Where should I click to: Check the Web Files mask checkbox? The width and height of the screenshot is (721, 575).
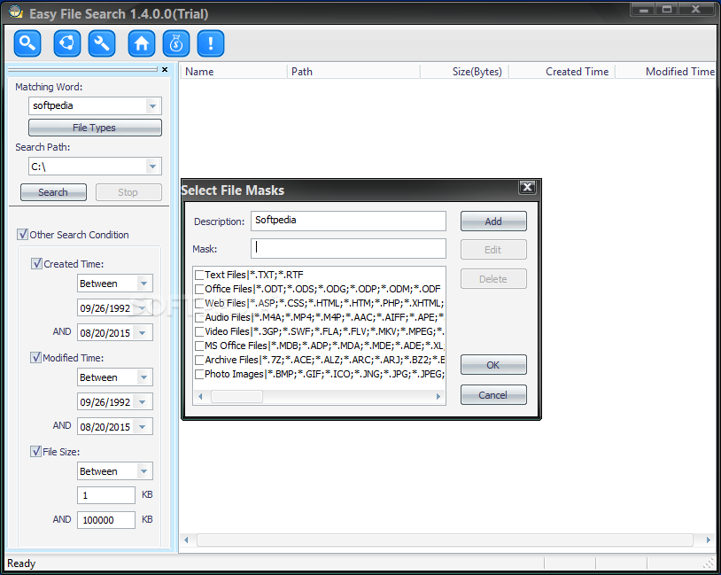click(199, 304)
